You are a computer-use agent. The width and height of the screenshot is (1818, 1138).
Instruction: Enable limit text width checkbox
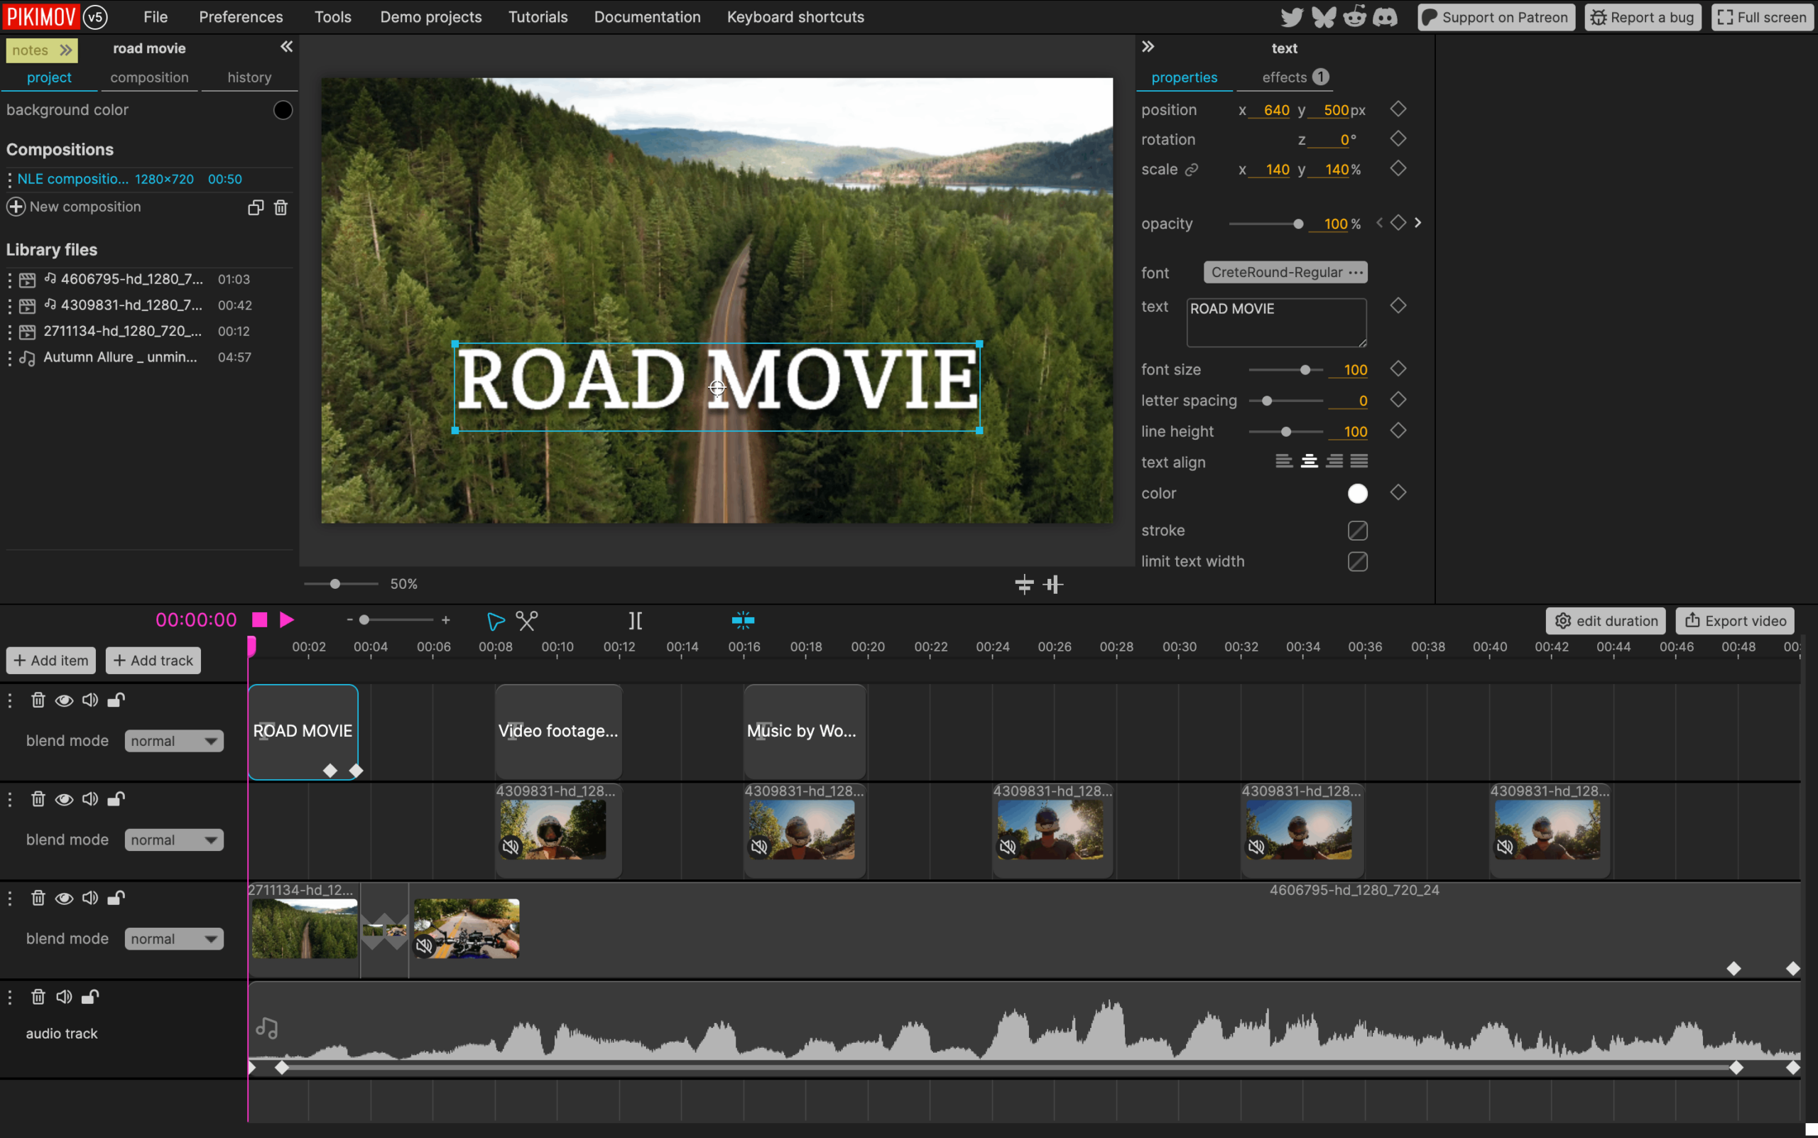(x=1356, y=561)
